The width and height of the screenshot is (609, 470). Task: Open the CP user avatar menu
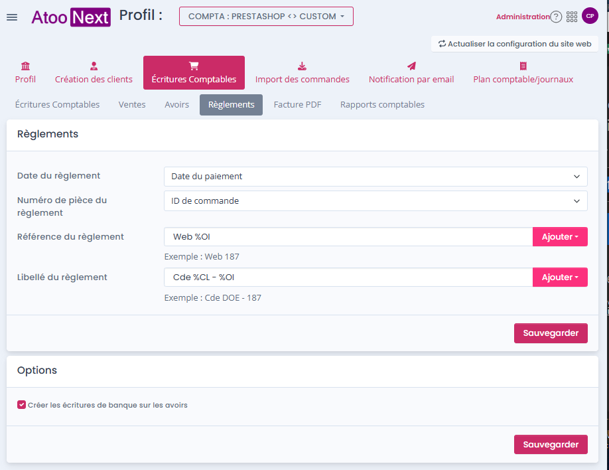(x=590, y=16)
